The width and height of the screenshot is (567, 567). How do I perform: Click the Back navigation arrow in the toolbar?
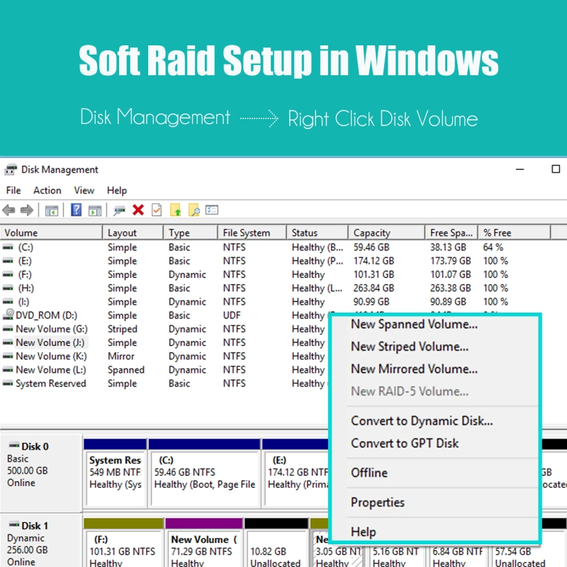(9, 210)
